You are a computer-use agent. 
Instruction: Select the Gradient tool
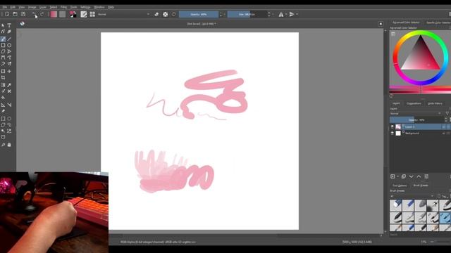(3, 85)
